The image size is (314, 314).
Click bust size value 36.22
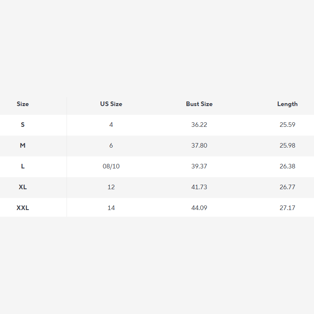[199, 125]
